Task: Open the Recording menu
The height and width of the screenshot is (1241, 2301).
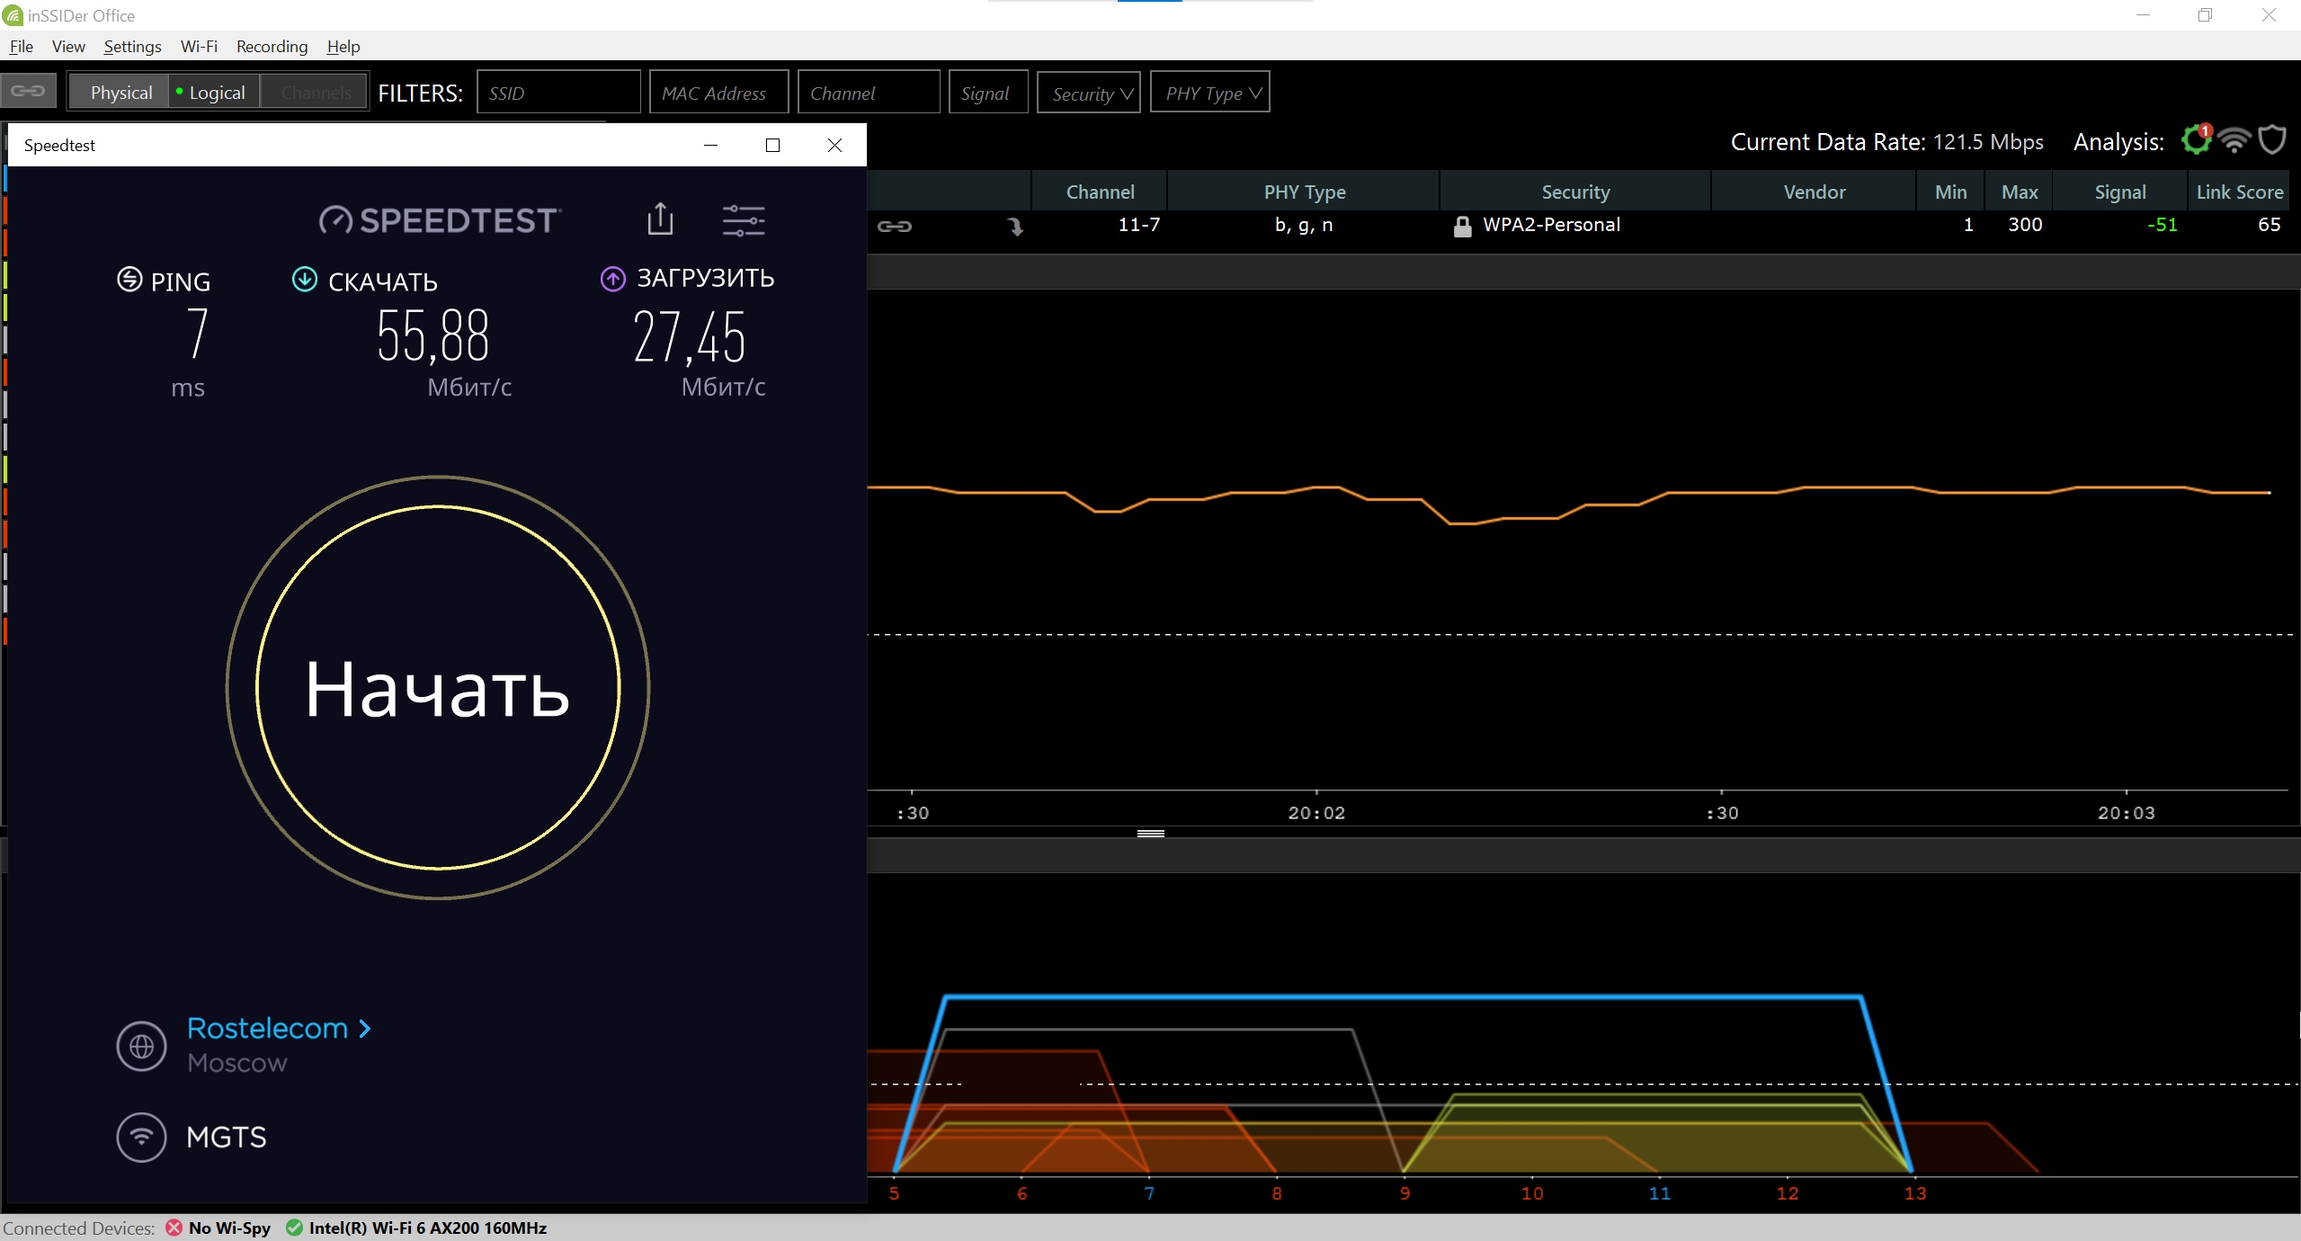Action: click(x=272, y=46)
